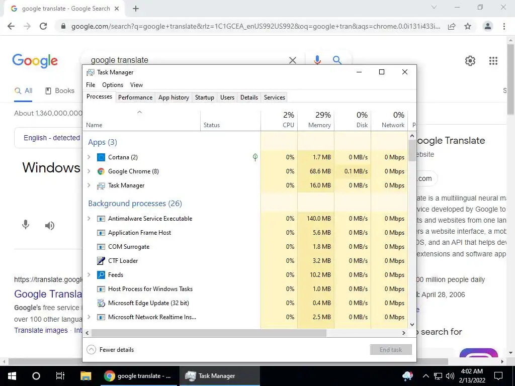Collapse with Fewer details button

[110, 350]
